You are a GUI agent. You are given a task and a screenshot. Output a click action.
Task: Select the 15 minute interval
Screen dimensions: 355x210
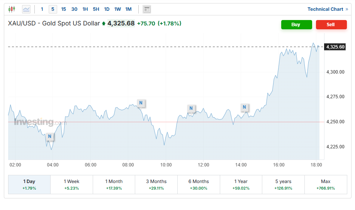[63, 9]
